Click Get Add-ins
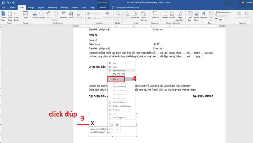The height and width of the screenshot is (143, 253). 94,13
